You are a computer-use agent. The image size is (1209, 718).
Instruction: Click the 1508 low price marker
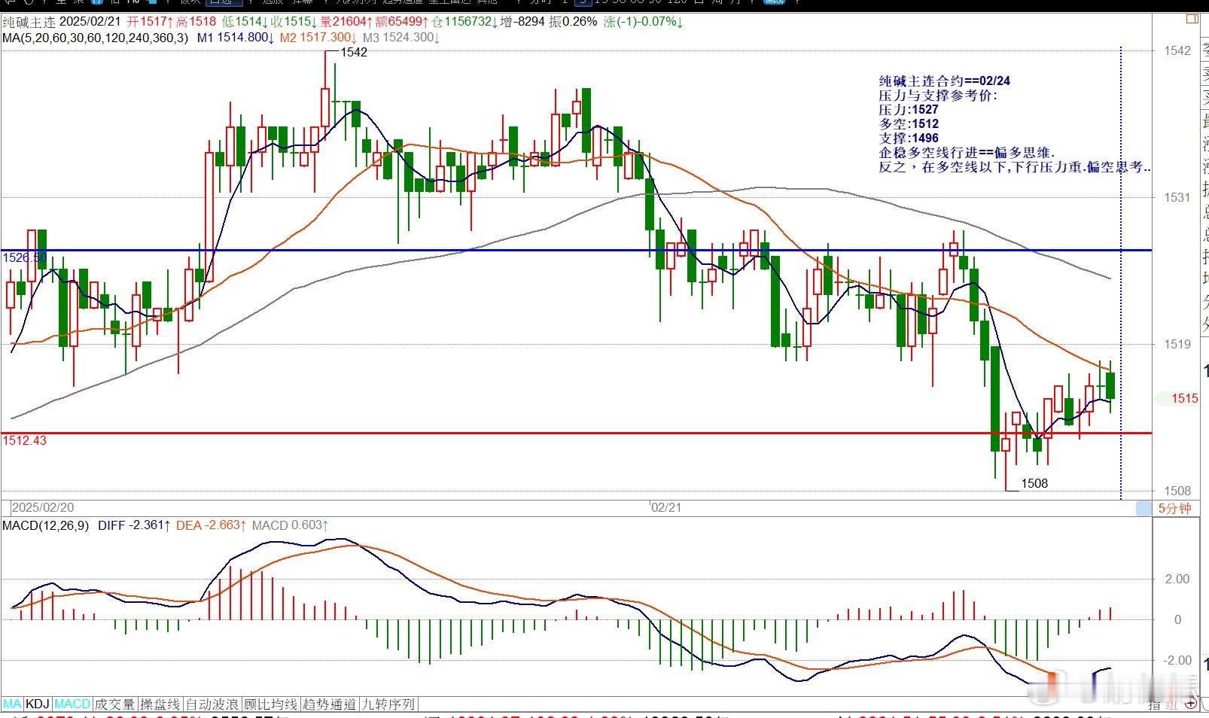pos(1034,483)
